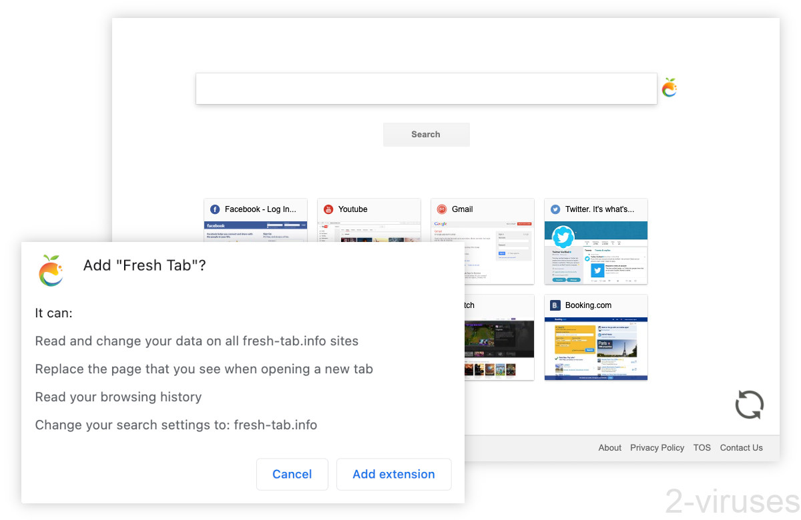Click the Facebook favicon icon
The image size is (801, 520).
coord(215,209)
